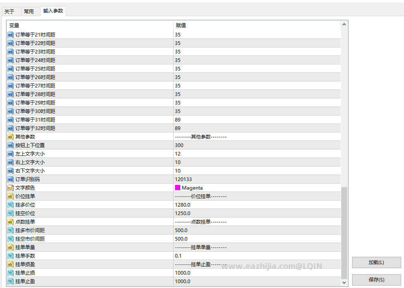Click the --------价位挂单-------- value
404x288 pixels.
click(201, 196)
